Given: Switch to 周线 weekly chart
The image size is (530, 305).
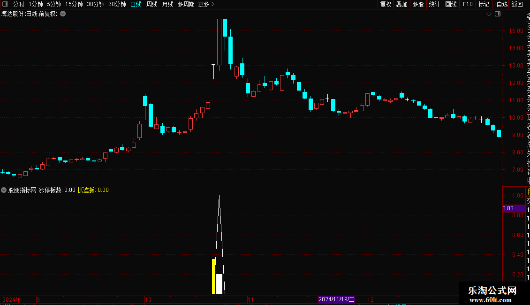Looking at the screenshot, I should pyautogui.click(x=152, y=4).
